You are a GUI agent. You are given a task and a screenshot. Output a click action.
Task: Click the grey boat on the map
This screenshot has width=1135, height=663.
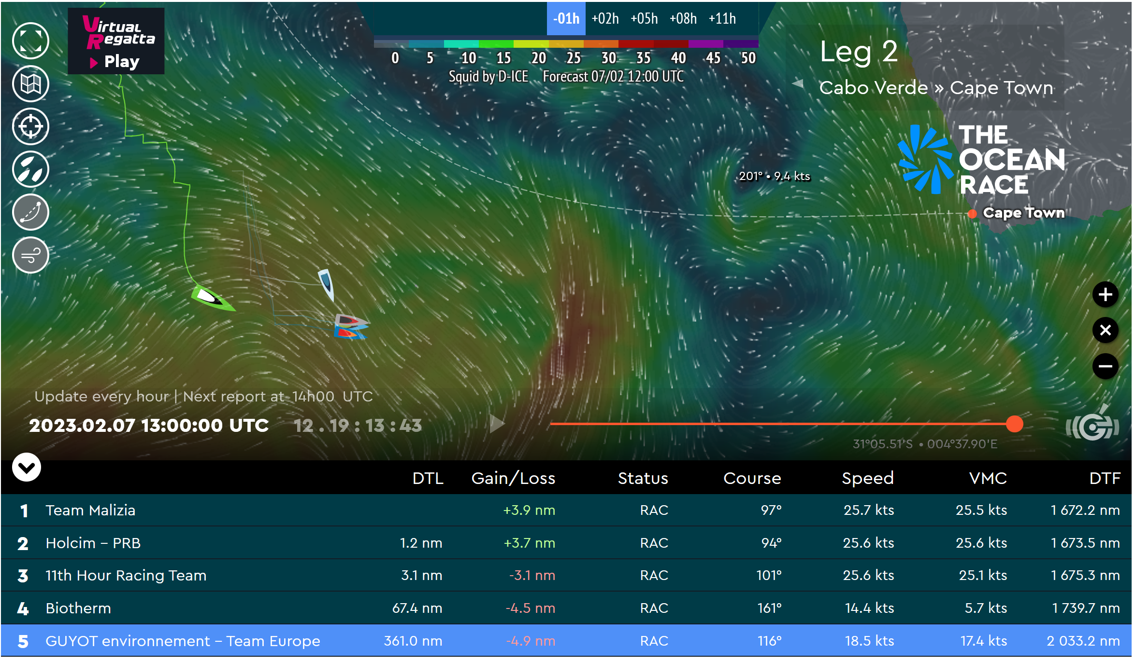click(x=351, y=321)
